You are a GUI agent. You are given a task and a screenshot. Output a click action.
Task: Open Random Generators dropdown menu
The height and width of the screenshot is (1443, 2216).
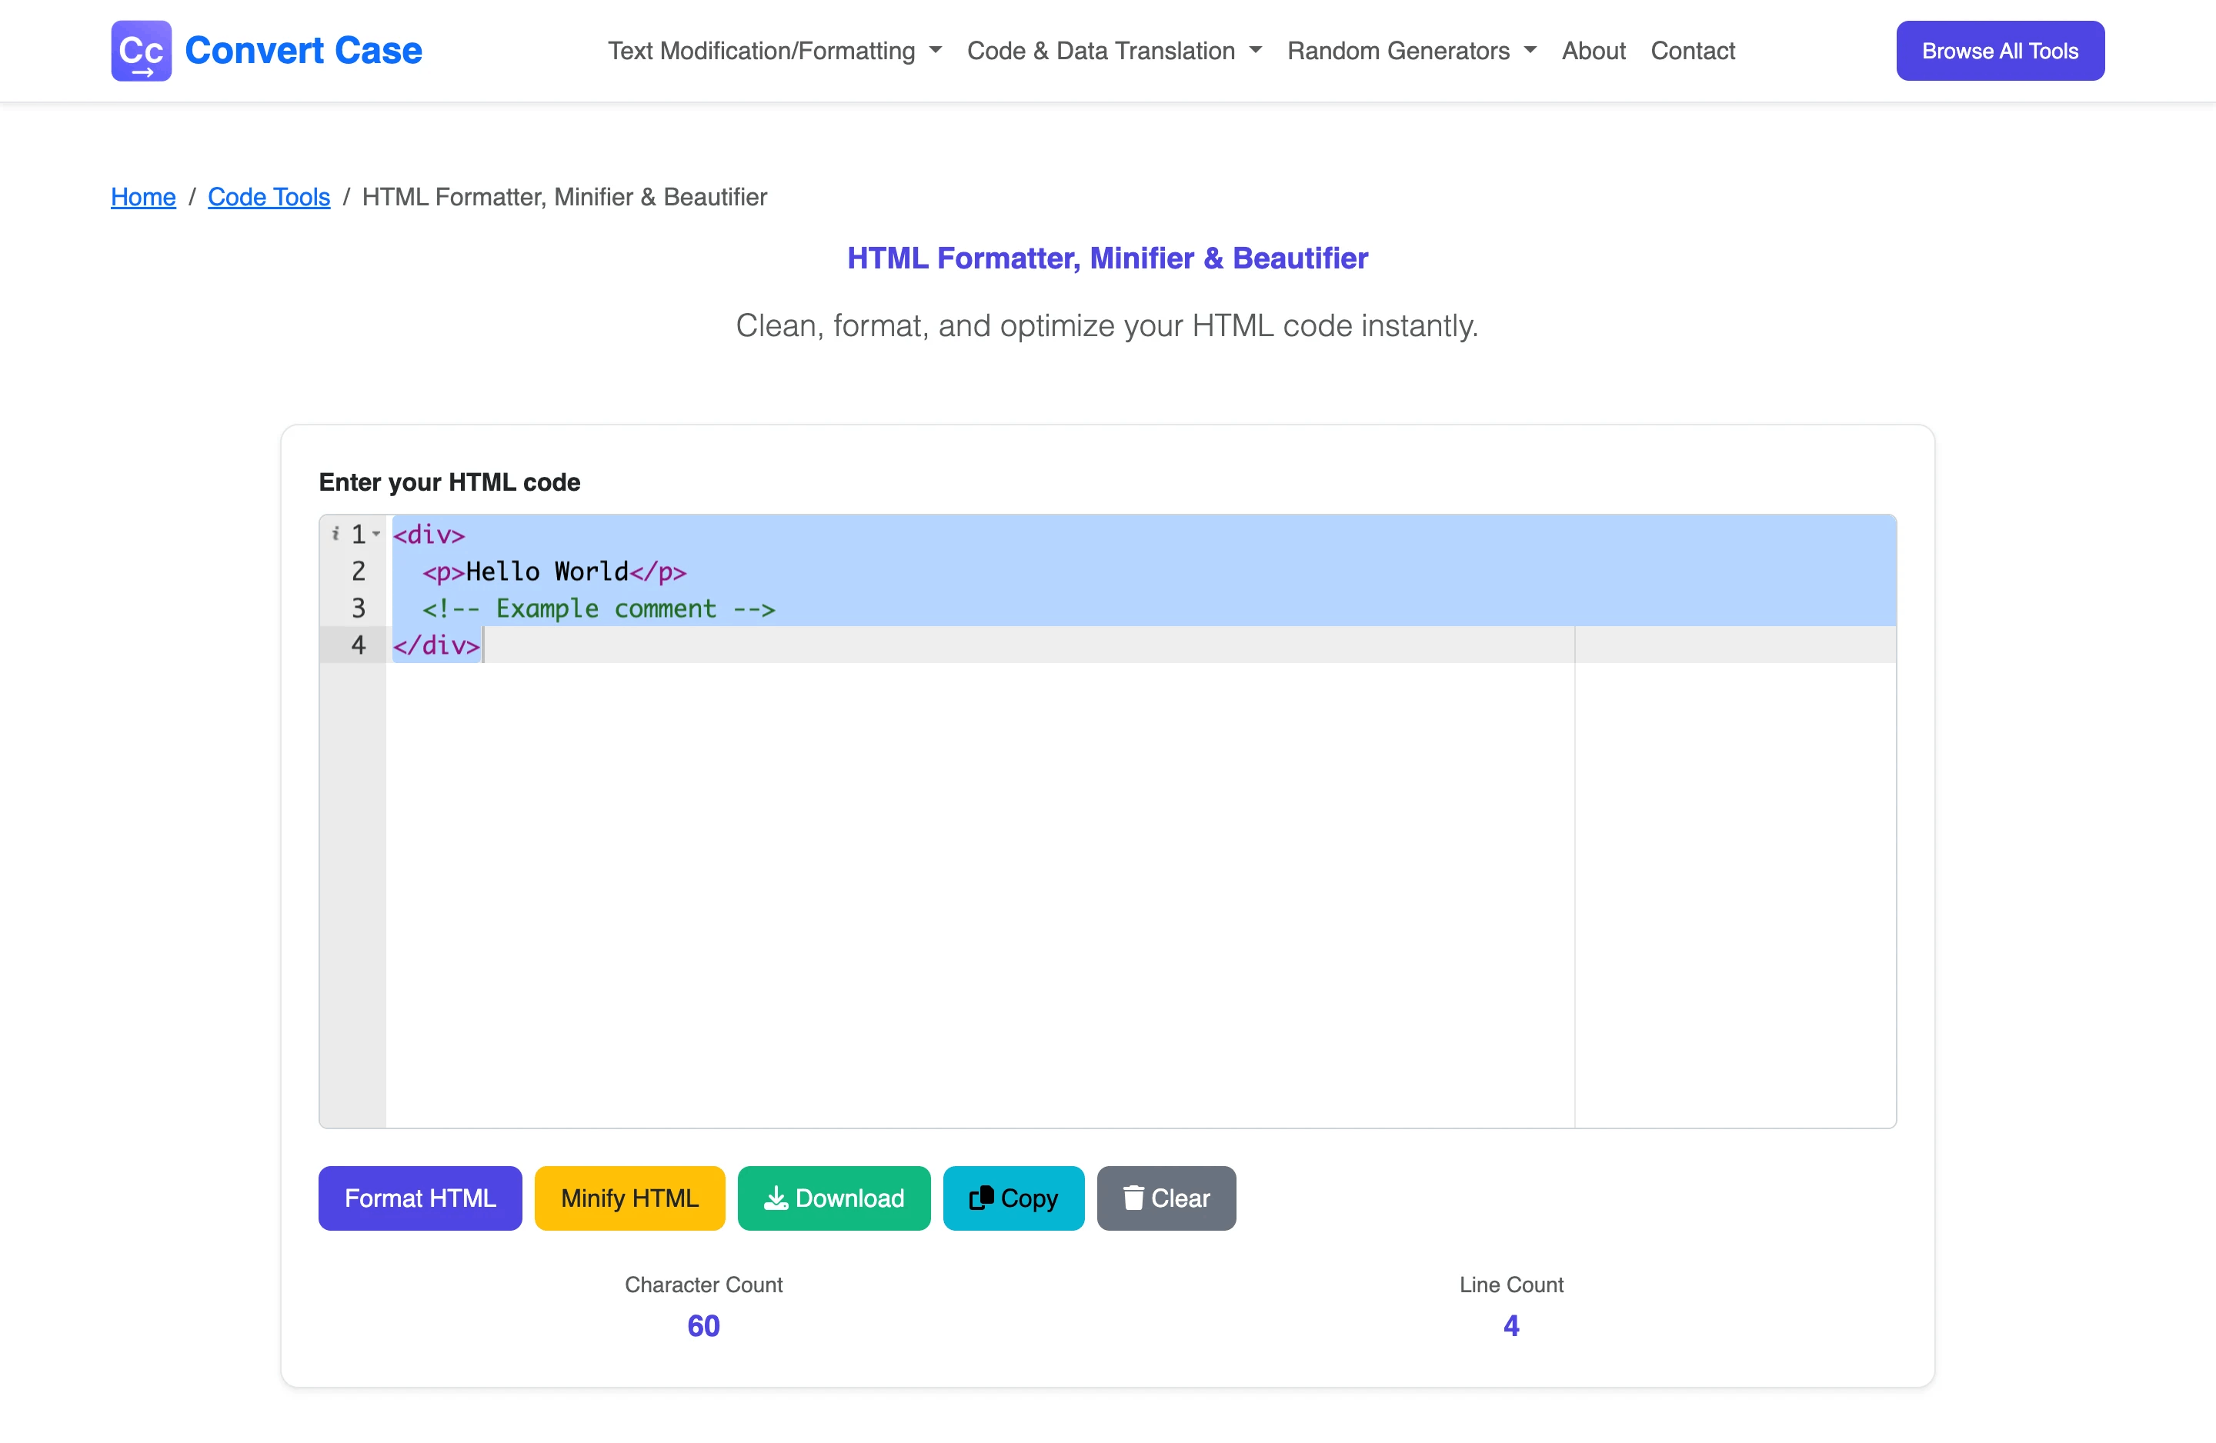1410,50
